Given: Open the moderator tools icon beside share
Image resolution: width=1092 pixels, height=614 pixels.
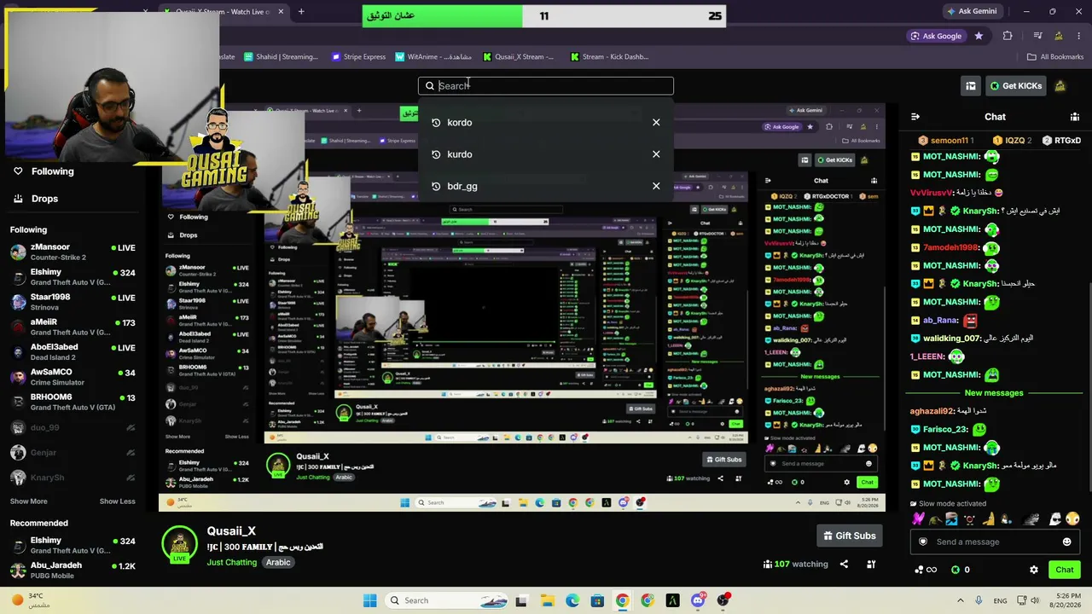Looking at the screenshot, I should (x=871, y=564).
